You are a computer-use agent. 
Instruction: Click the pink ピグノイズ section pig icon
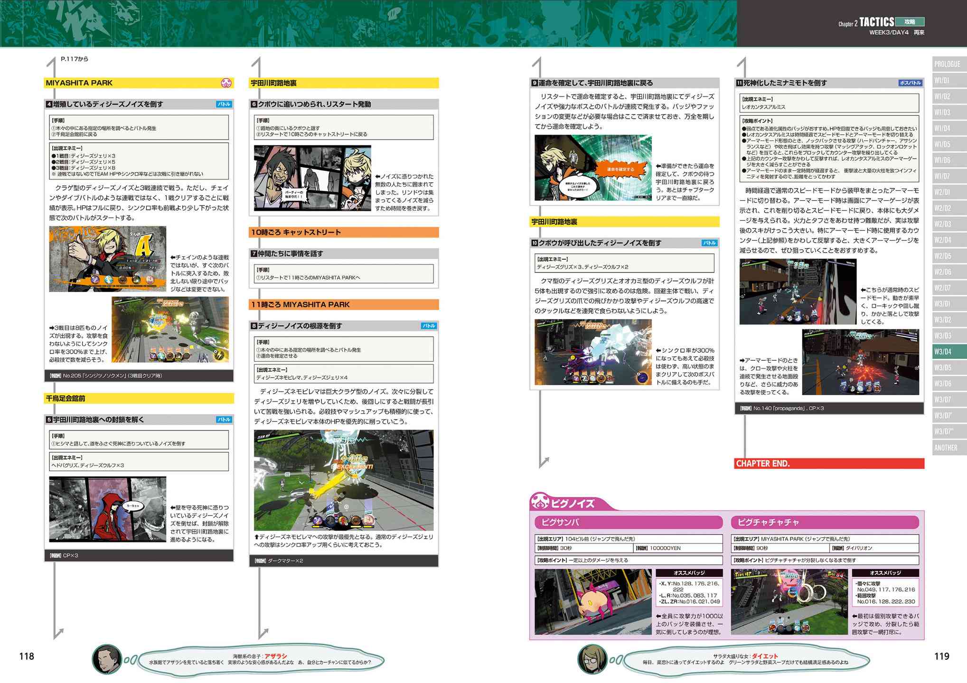click(x=540, y=503)
